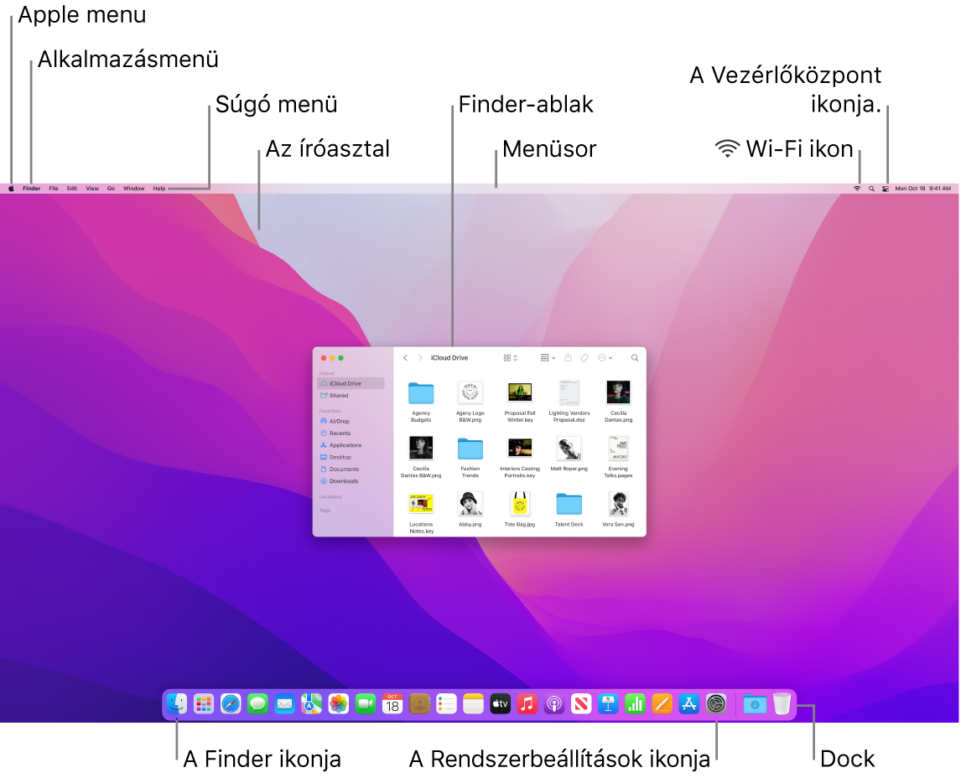
Task: Click the search icon in the Finder window
Action: coord(635,358)
